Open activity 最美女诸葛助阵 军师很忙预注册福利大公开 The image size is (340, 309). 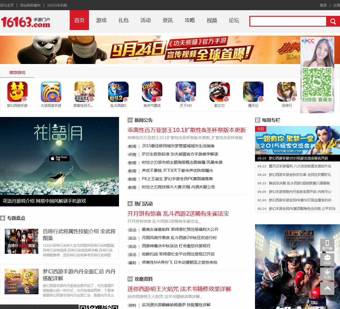[180, 229]
